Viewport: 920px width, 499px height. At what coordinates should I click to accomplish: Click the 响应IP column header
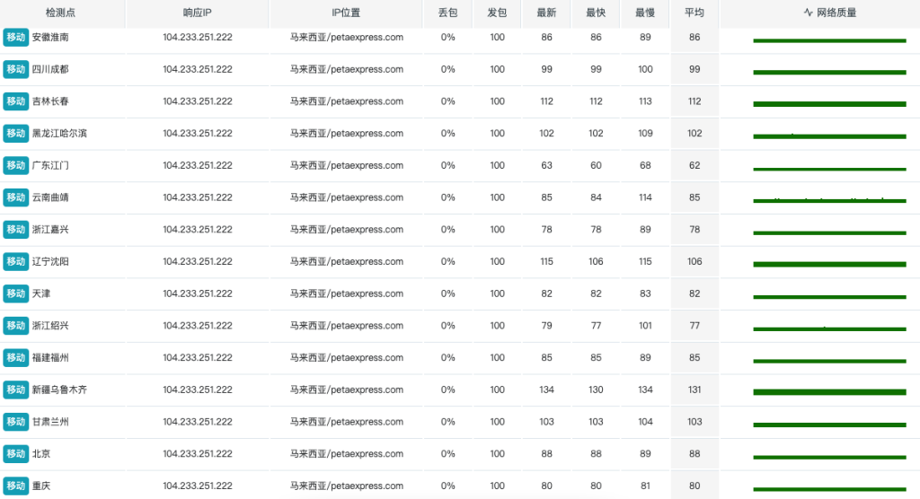pyautogui.click(x=197, y=13)
